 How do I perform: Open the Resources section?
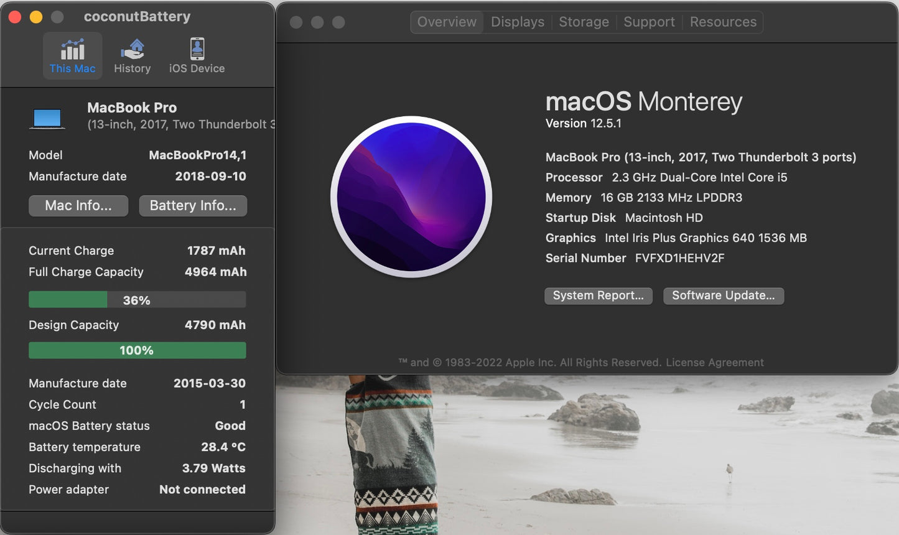point(722,22)
